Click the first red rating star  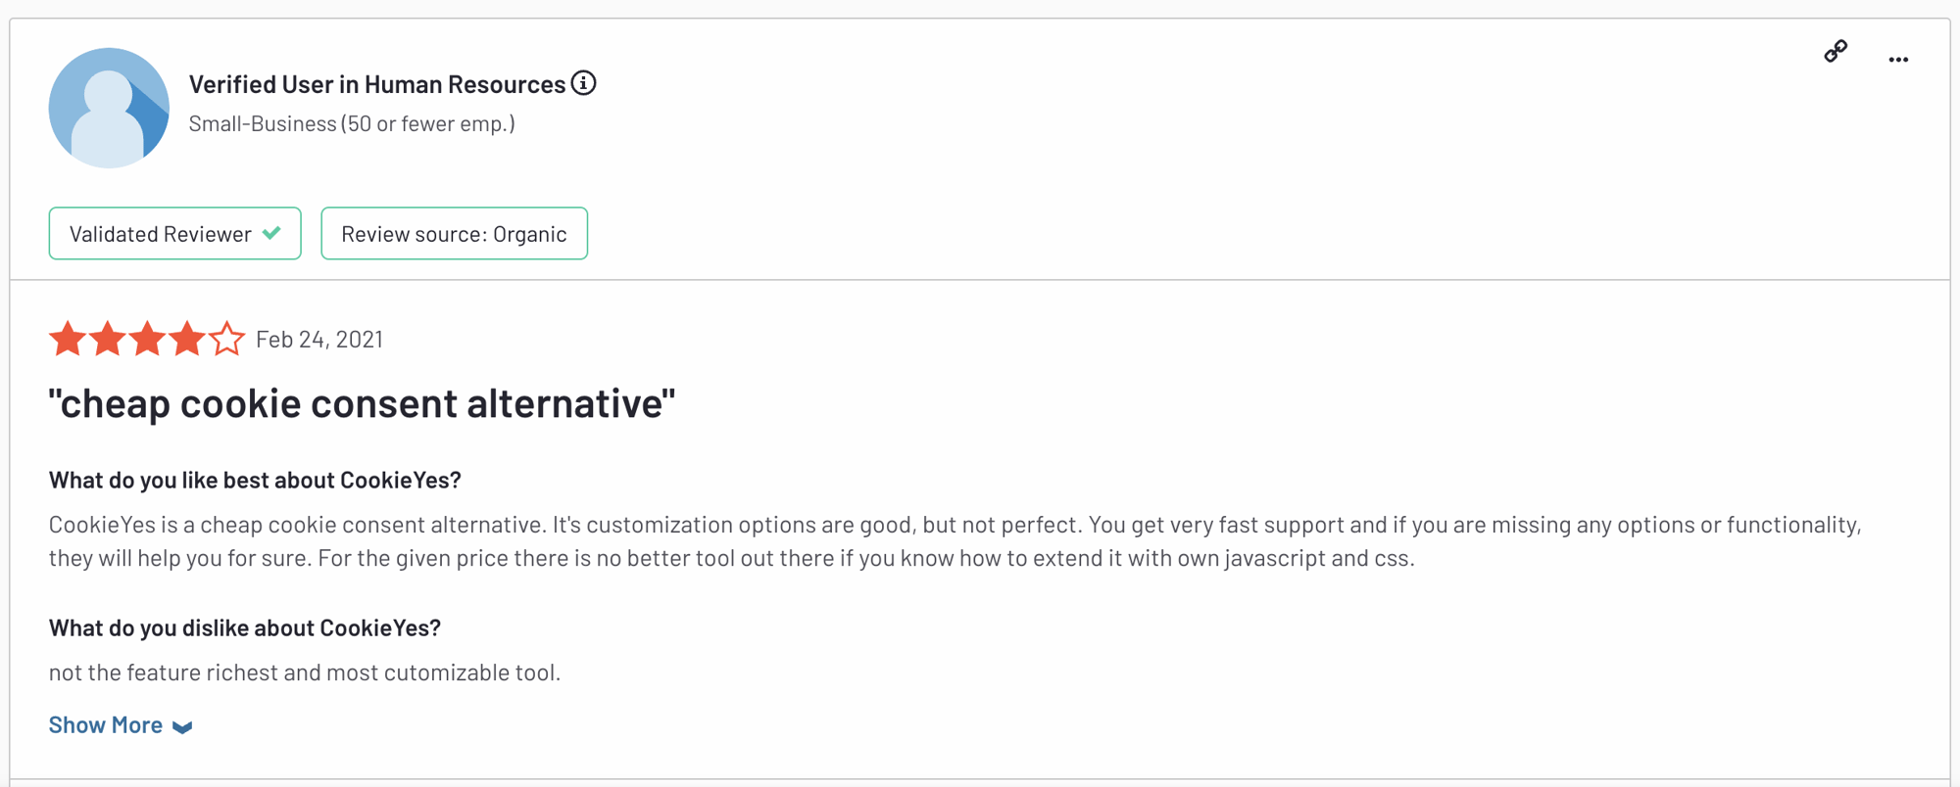tap(68, 339)
